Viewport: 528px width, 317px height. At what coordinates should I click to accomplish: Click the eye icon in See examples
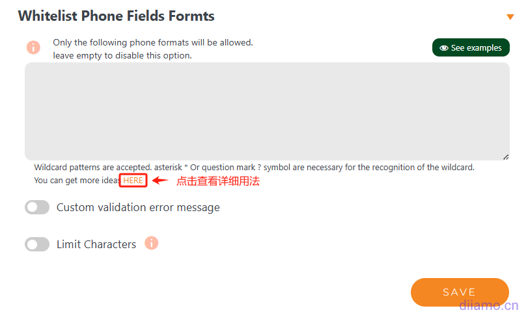444,48
